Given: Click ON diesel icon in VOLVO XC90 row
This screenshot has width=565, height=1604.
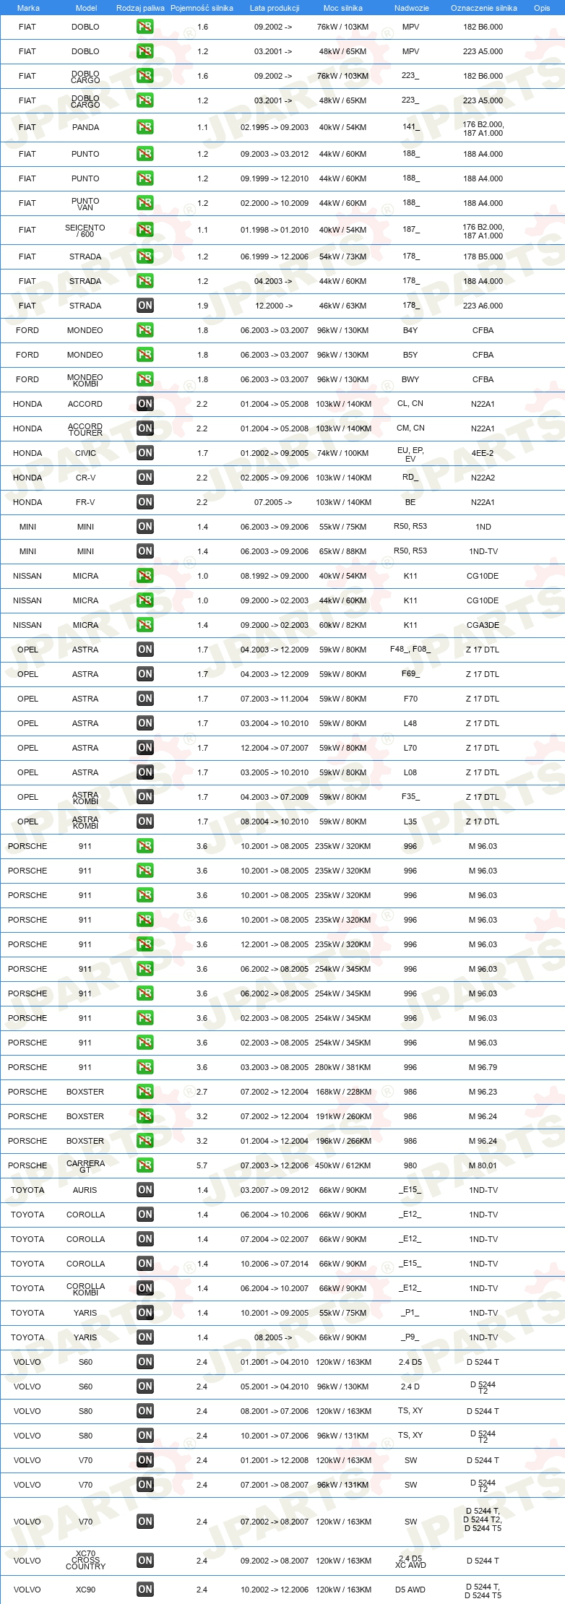Looking at the screenshot, I should tap(145, 1590).
